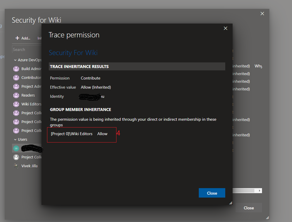Image resolution: width=292 pixels, height=222 pixels.
Task: Click the Allow (Inherited) effective value
Action: pyautogui.click(x=96, y=87)
